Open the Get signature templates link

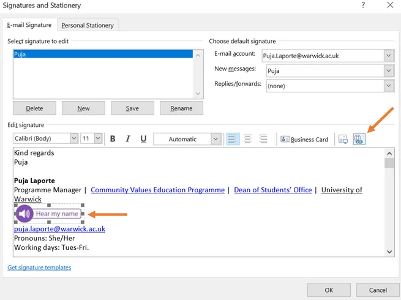tap(39, 268)
